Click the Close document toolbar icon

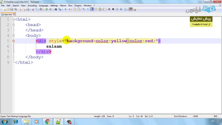tap(20, 9)
